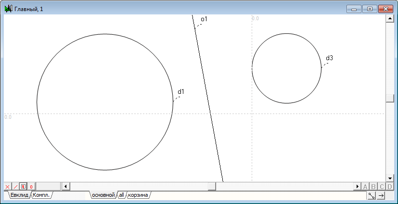
Task: Click the d1 circle label
Action: [180, 91]
